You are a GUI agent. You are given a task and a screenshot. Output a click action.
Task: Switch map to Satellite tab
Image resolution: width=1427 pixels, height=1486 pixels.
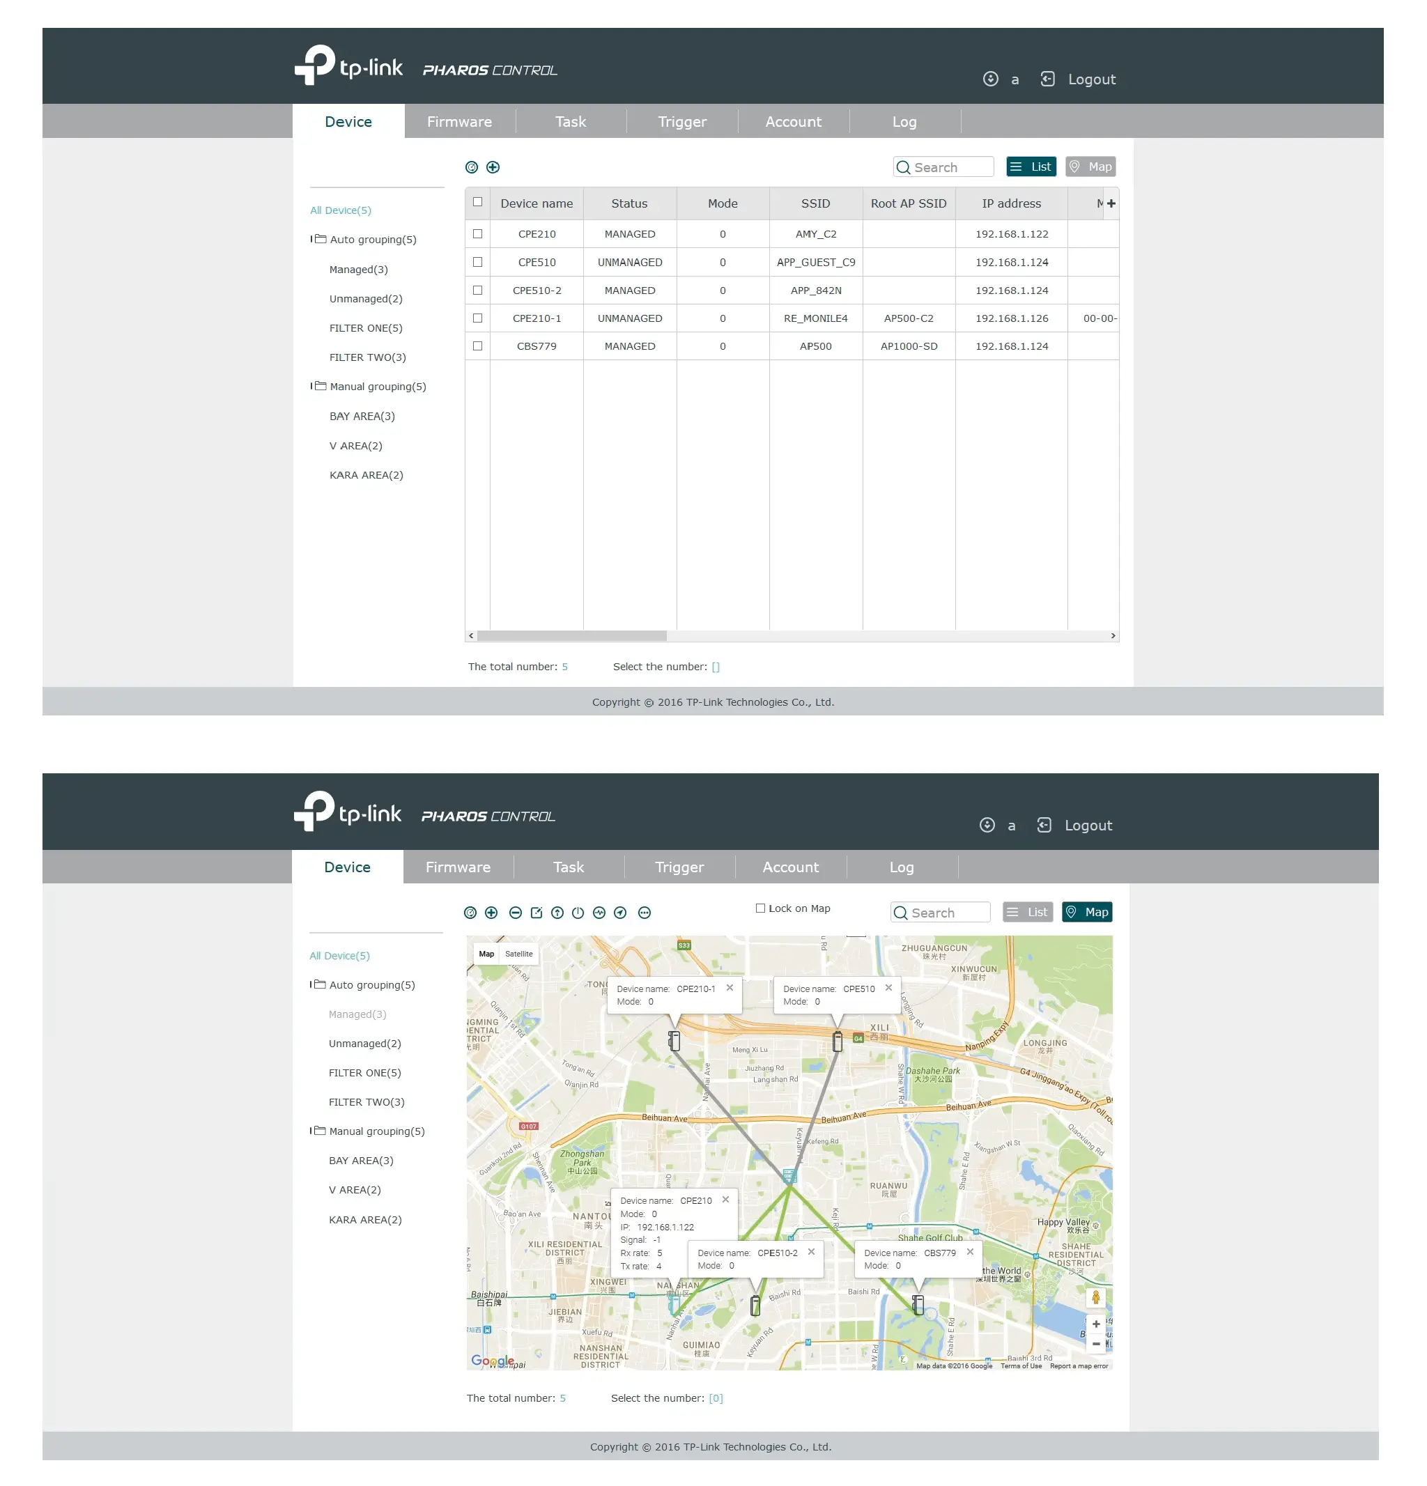point(518,954)
